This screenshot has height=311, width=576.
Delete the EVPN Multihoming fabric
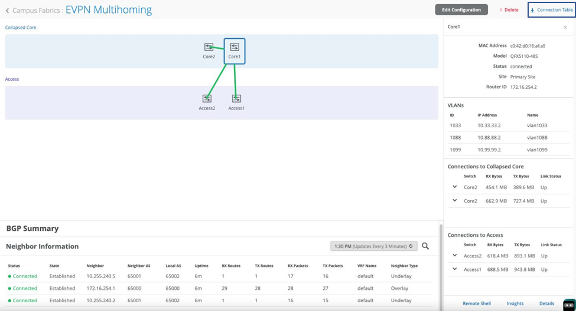click(x=508, y=10)
